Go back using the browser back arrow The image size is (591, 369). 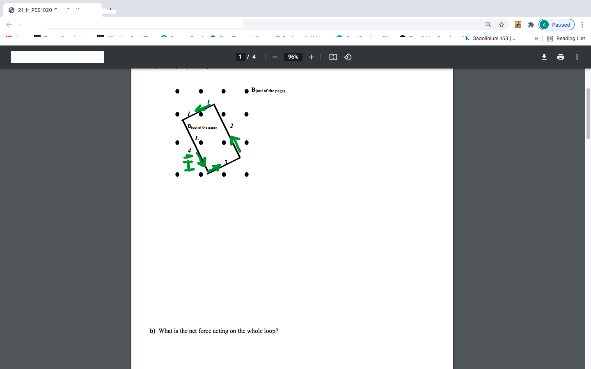pos(9,25)
